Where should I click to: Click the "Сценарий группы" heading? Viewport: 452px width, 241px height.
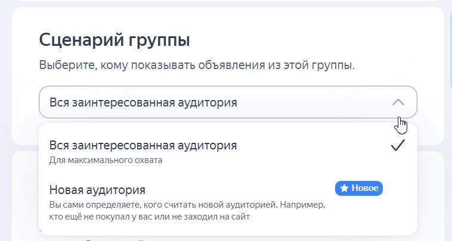click(114, 40)
